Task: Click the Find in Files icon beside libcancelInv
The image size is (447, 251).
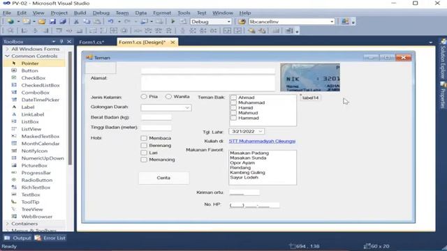Action: (242, 22)
